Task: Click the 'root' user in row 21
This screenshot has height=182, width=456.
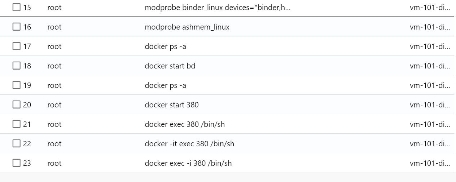Action: pyautogui.click(x=54, y=124)
